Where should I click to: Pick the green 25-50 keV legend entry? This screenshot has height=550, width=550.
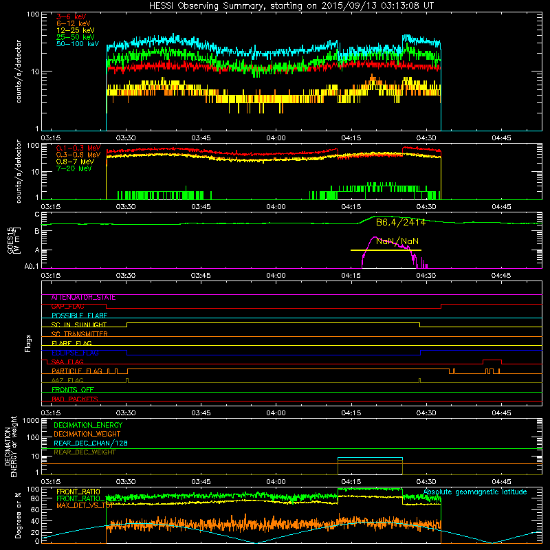(x=76, y=37)
